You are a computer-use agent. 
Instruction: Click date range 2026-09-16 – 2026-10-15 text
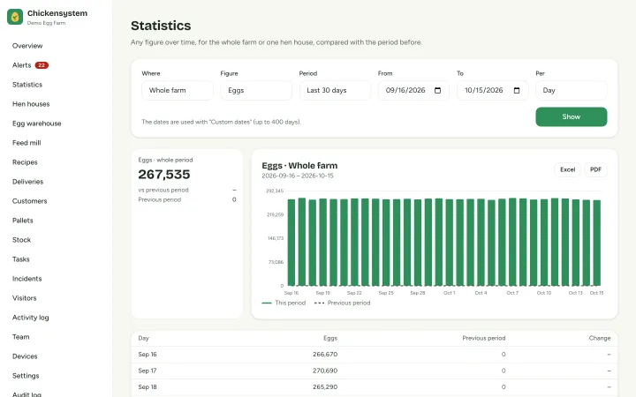298,176
